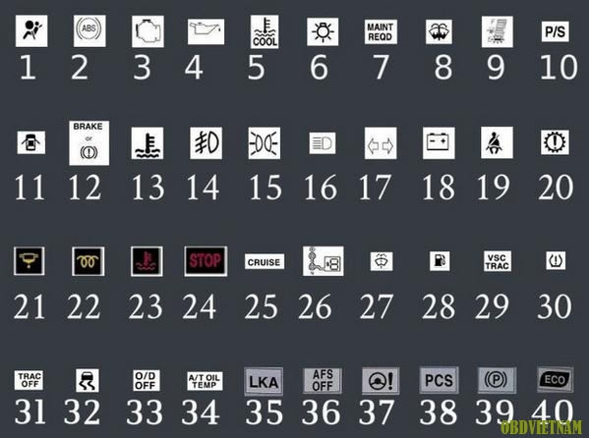Click the airbag warning icon
Image resolution: width=589 pixels, height=438 pixels.
31,30
